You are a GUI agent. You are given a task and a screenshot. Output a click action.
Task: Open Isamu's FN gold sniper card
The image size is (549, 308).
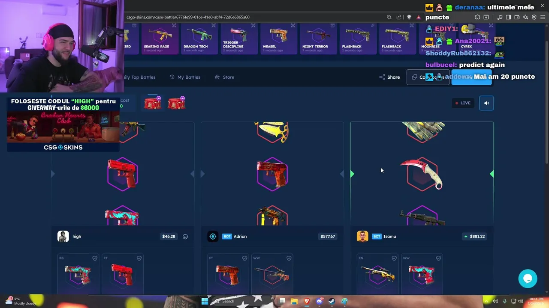pos(377,274)
